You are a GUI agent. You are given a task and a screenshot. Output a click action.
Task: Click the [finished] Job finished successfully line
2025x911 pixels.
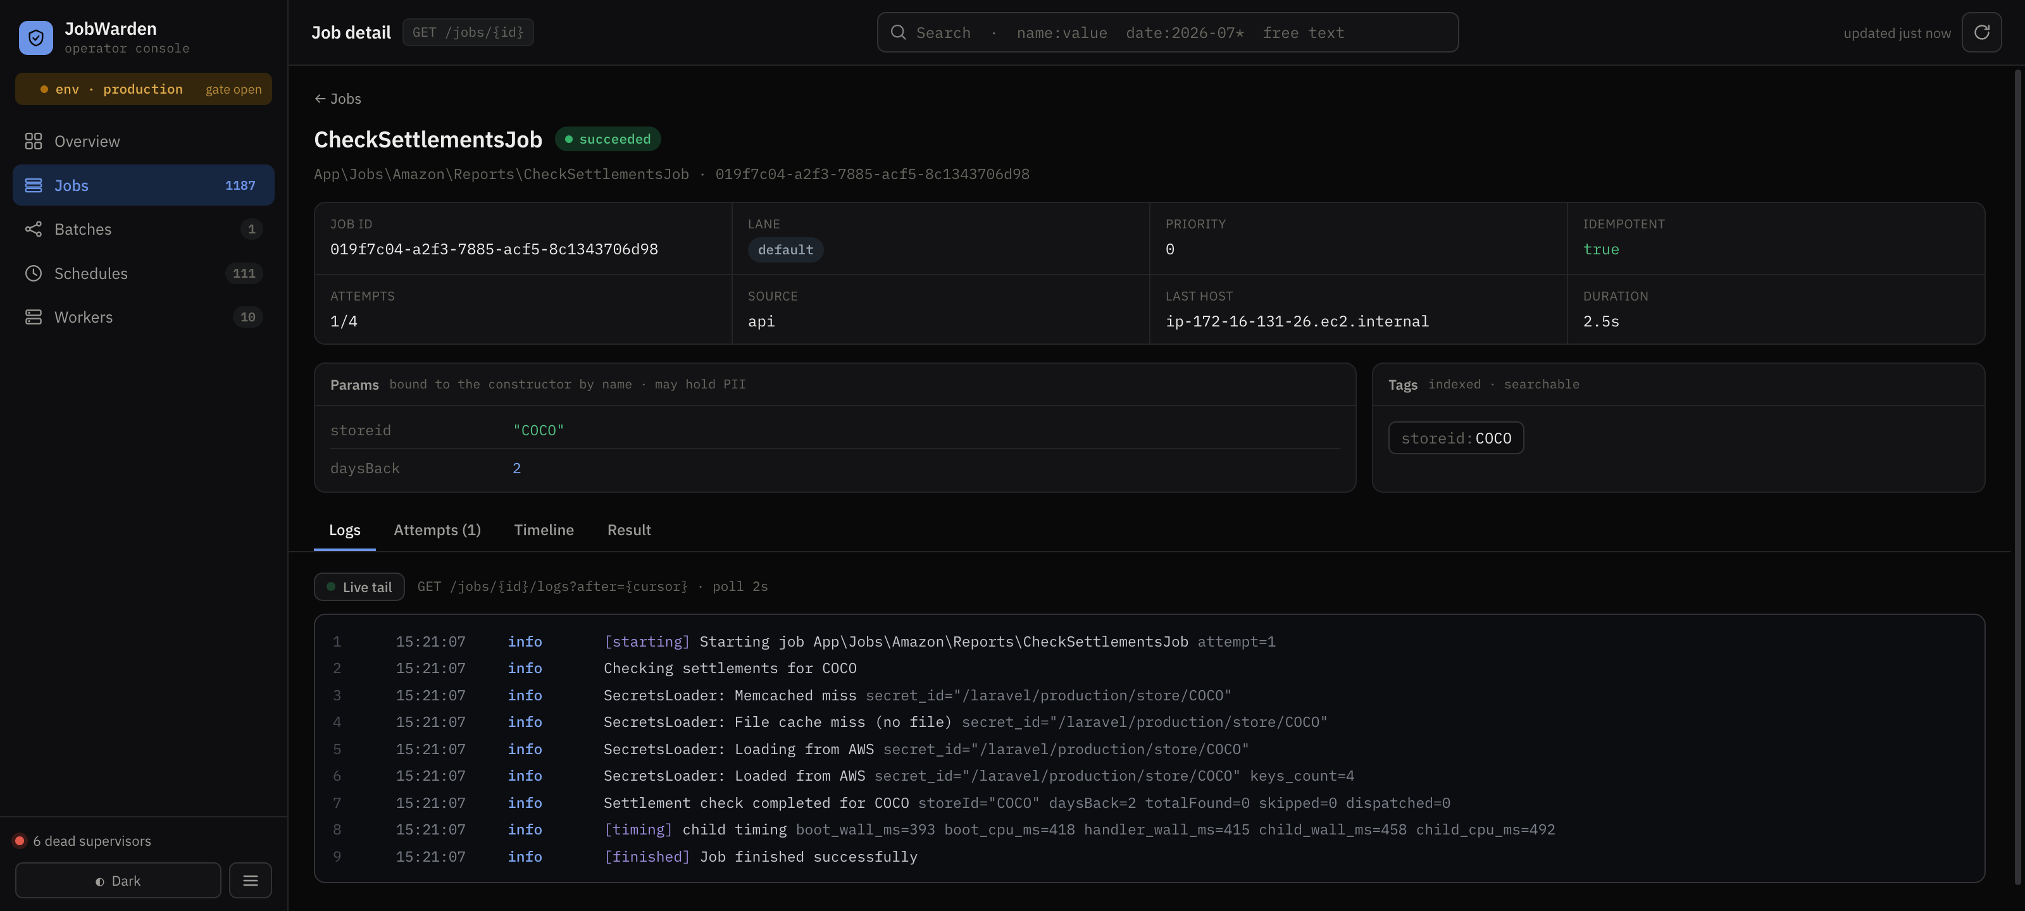tap(1149, 857)
